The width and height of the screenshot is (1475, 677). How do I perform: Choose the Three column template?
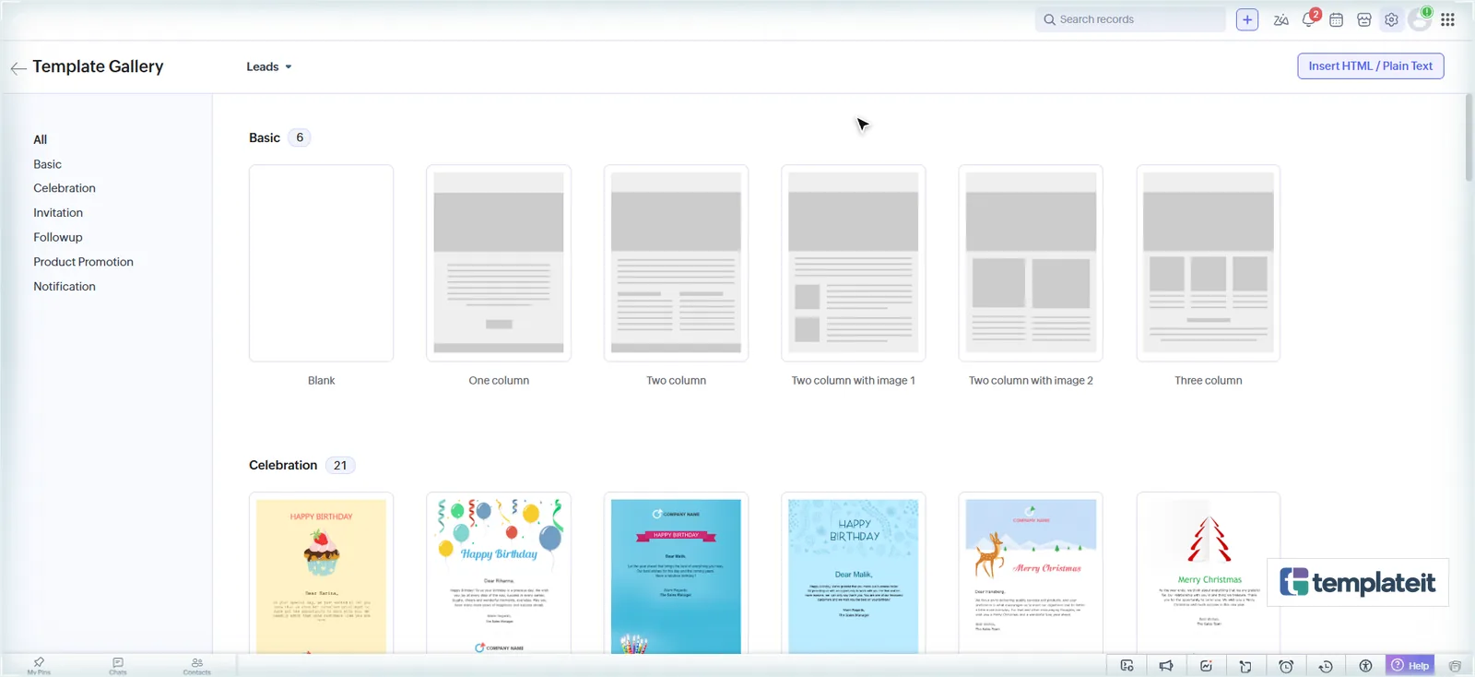1209,263
